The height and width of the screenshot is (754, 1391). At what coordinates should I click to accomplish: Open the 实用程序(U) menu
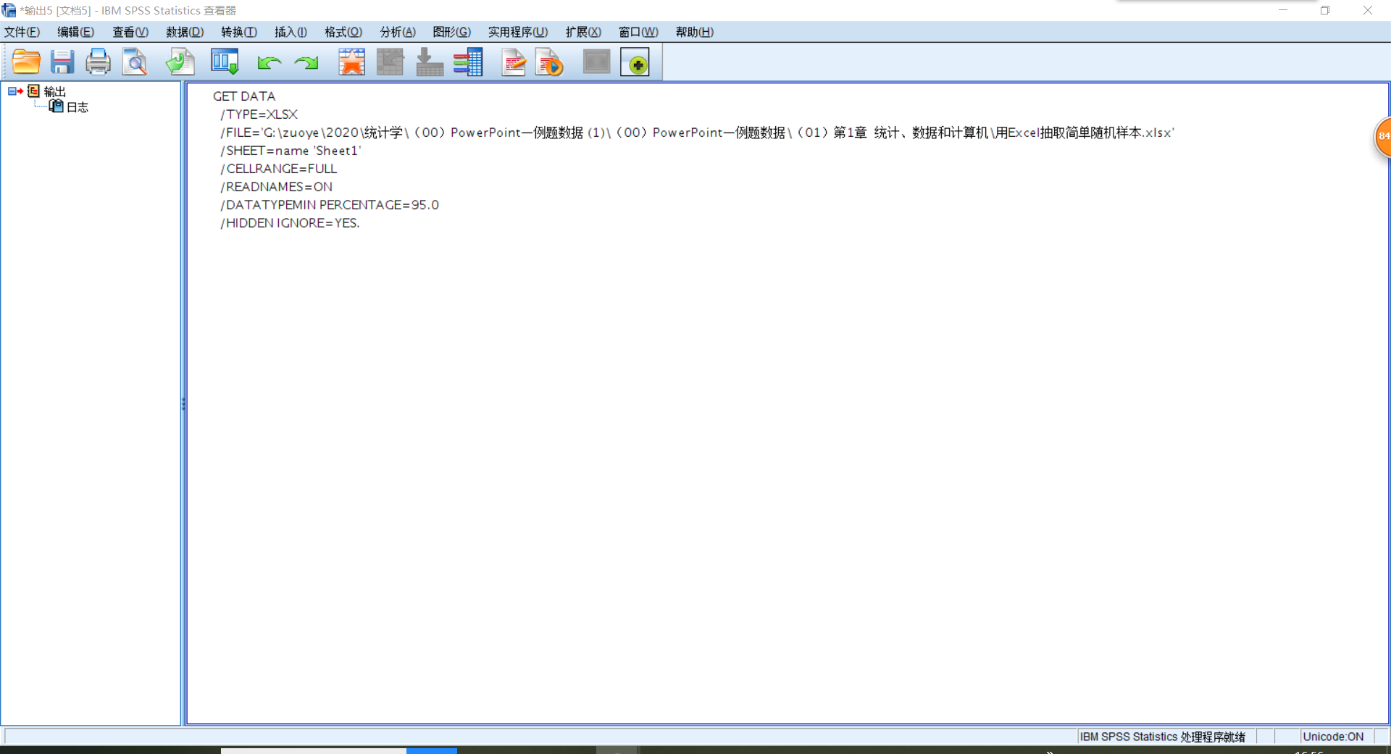coord(518,32)
